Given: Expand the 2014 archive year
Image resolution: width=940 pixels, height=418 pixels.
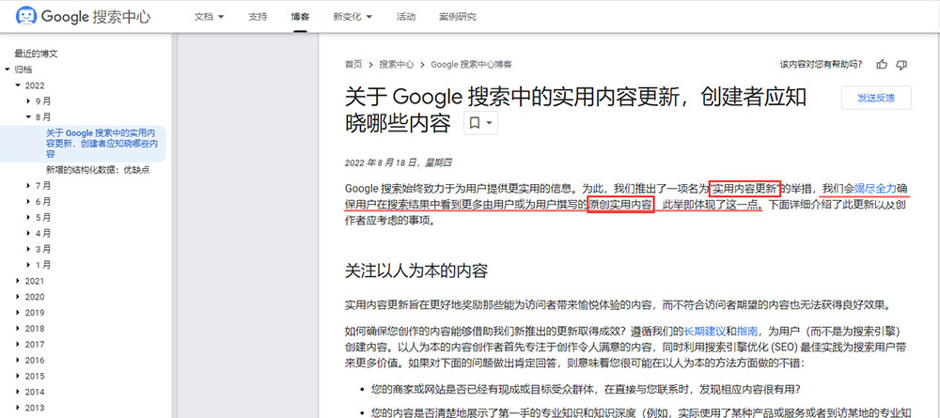Looking at the screenshot, I should [x=18, y=392].
